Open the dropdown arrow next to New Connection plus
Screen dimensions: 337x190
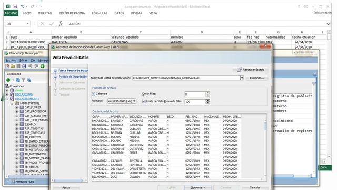[13, 80]
